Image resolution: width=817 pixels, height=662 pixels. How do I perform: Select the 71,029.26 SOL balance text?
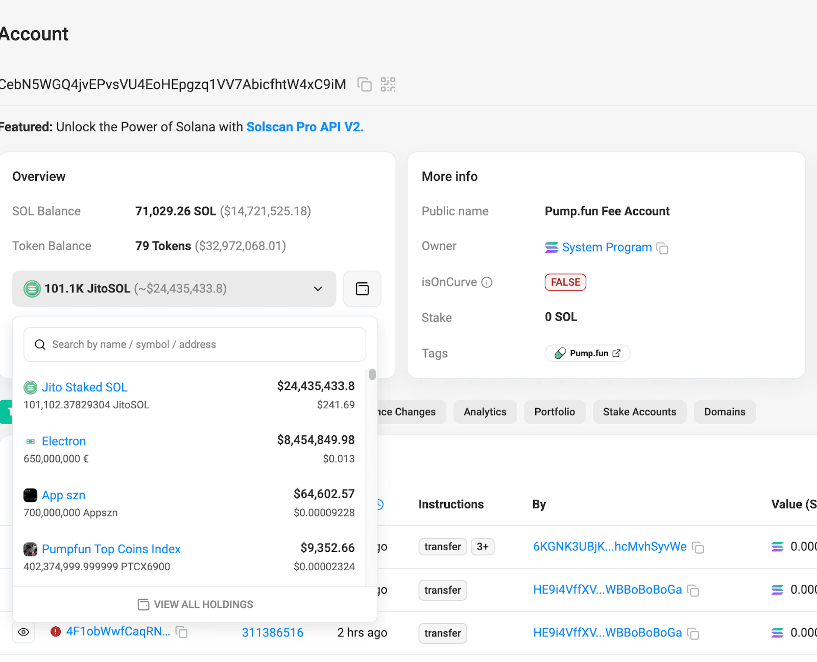[x=176, y=211]
